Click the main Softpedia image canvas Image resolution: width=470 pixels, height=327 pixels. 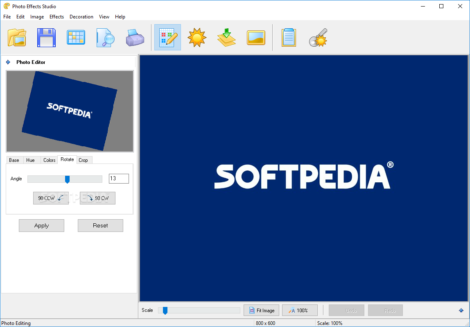[x=304, y=178]
